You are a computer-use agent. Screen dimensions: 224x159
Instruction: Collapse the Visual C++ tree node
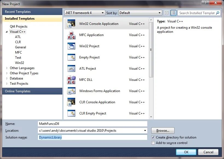point(7,32)
